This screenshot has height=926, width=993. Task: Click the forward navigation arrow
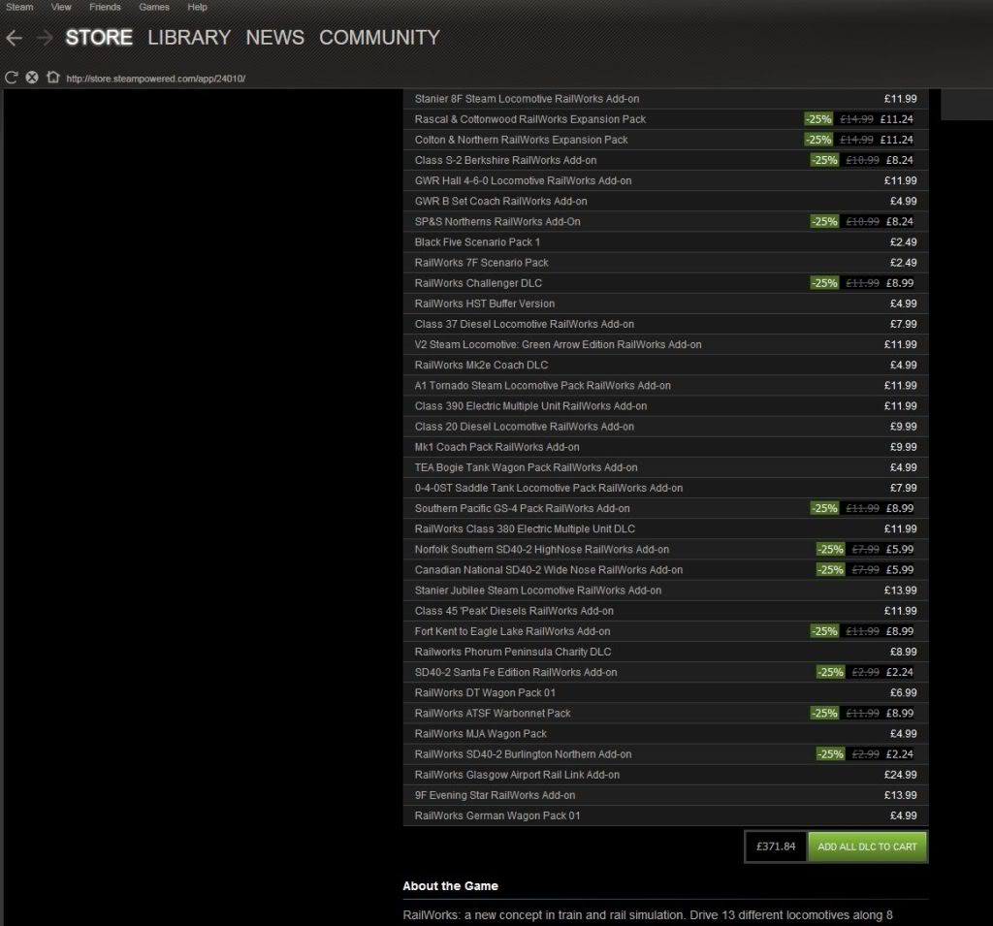(45, 38)
